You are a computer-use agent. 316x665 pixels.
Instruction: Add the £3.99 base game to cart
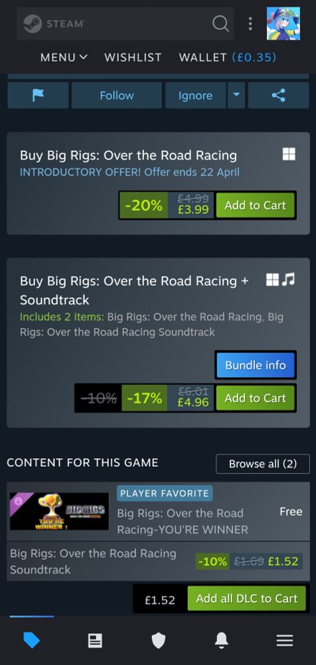[256, 205]
